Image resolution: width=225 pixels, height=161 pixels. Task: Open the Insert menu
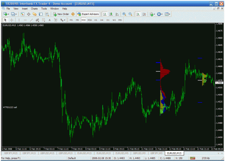(x=25, y=9)
